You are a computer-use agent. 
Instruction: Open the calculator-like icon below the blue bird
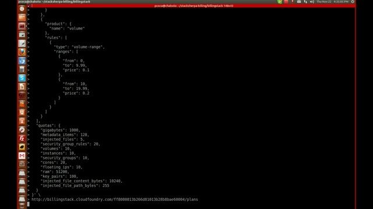[22, 70]
